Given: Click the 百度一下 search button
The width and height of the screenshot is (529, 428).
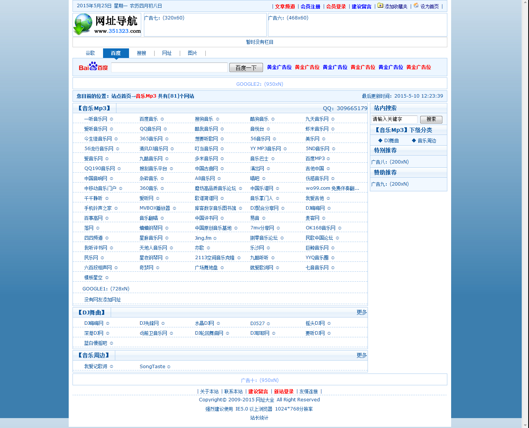Looking at the screenshot, I should tap(246, 67).
